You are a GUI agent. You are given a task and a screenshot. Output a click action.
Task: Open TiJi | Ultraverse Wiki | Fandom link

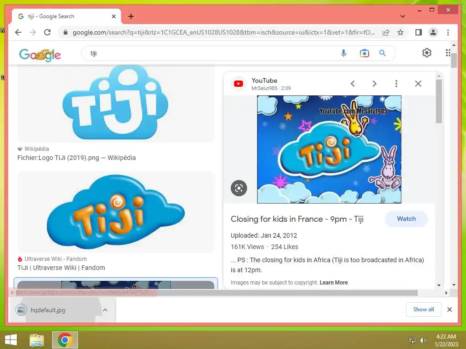click(x=61, y=268)
